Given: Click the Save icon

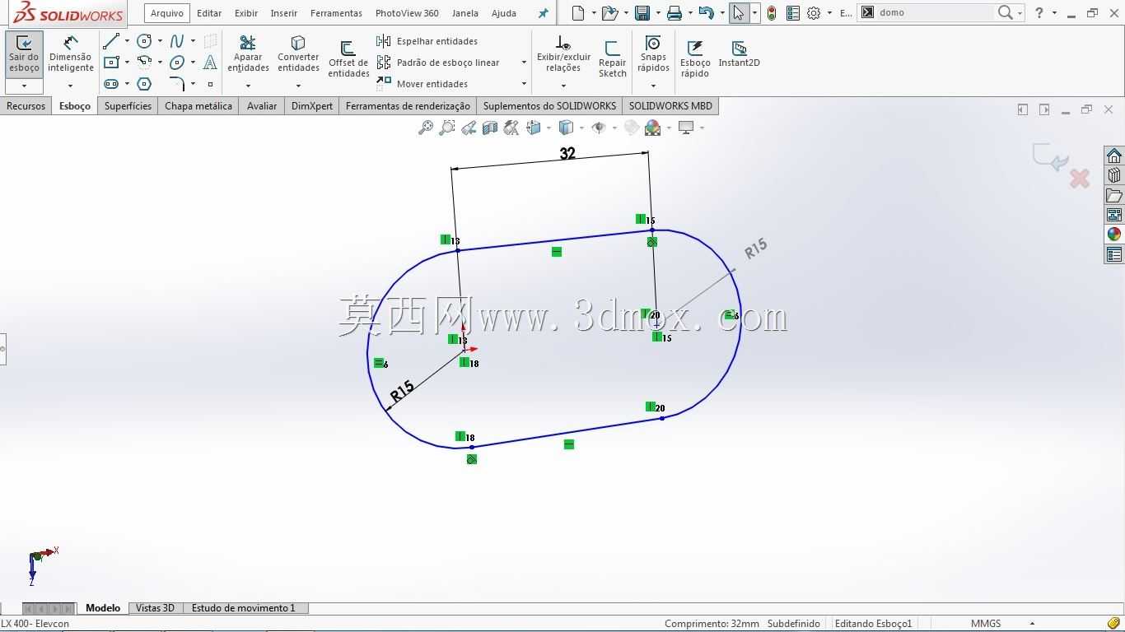Looking at the screenshot, I should tap(642, 13).
